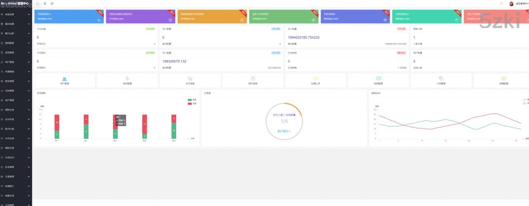
Task: Click the blue balance card with cart icon
Action: (x=69, y=17)
